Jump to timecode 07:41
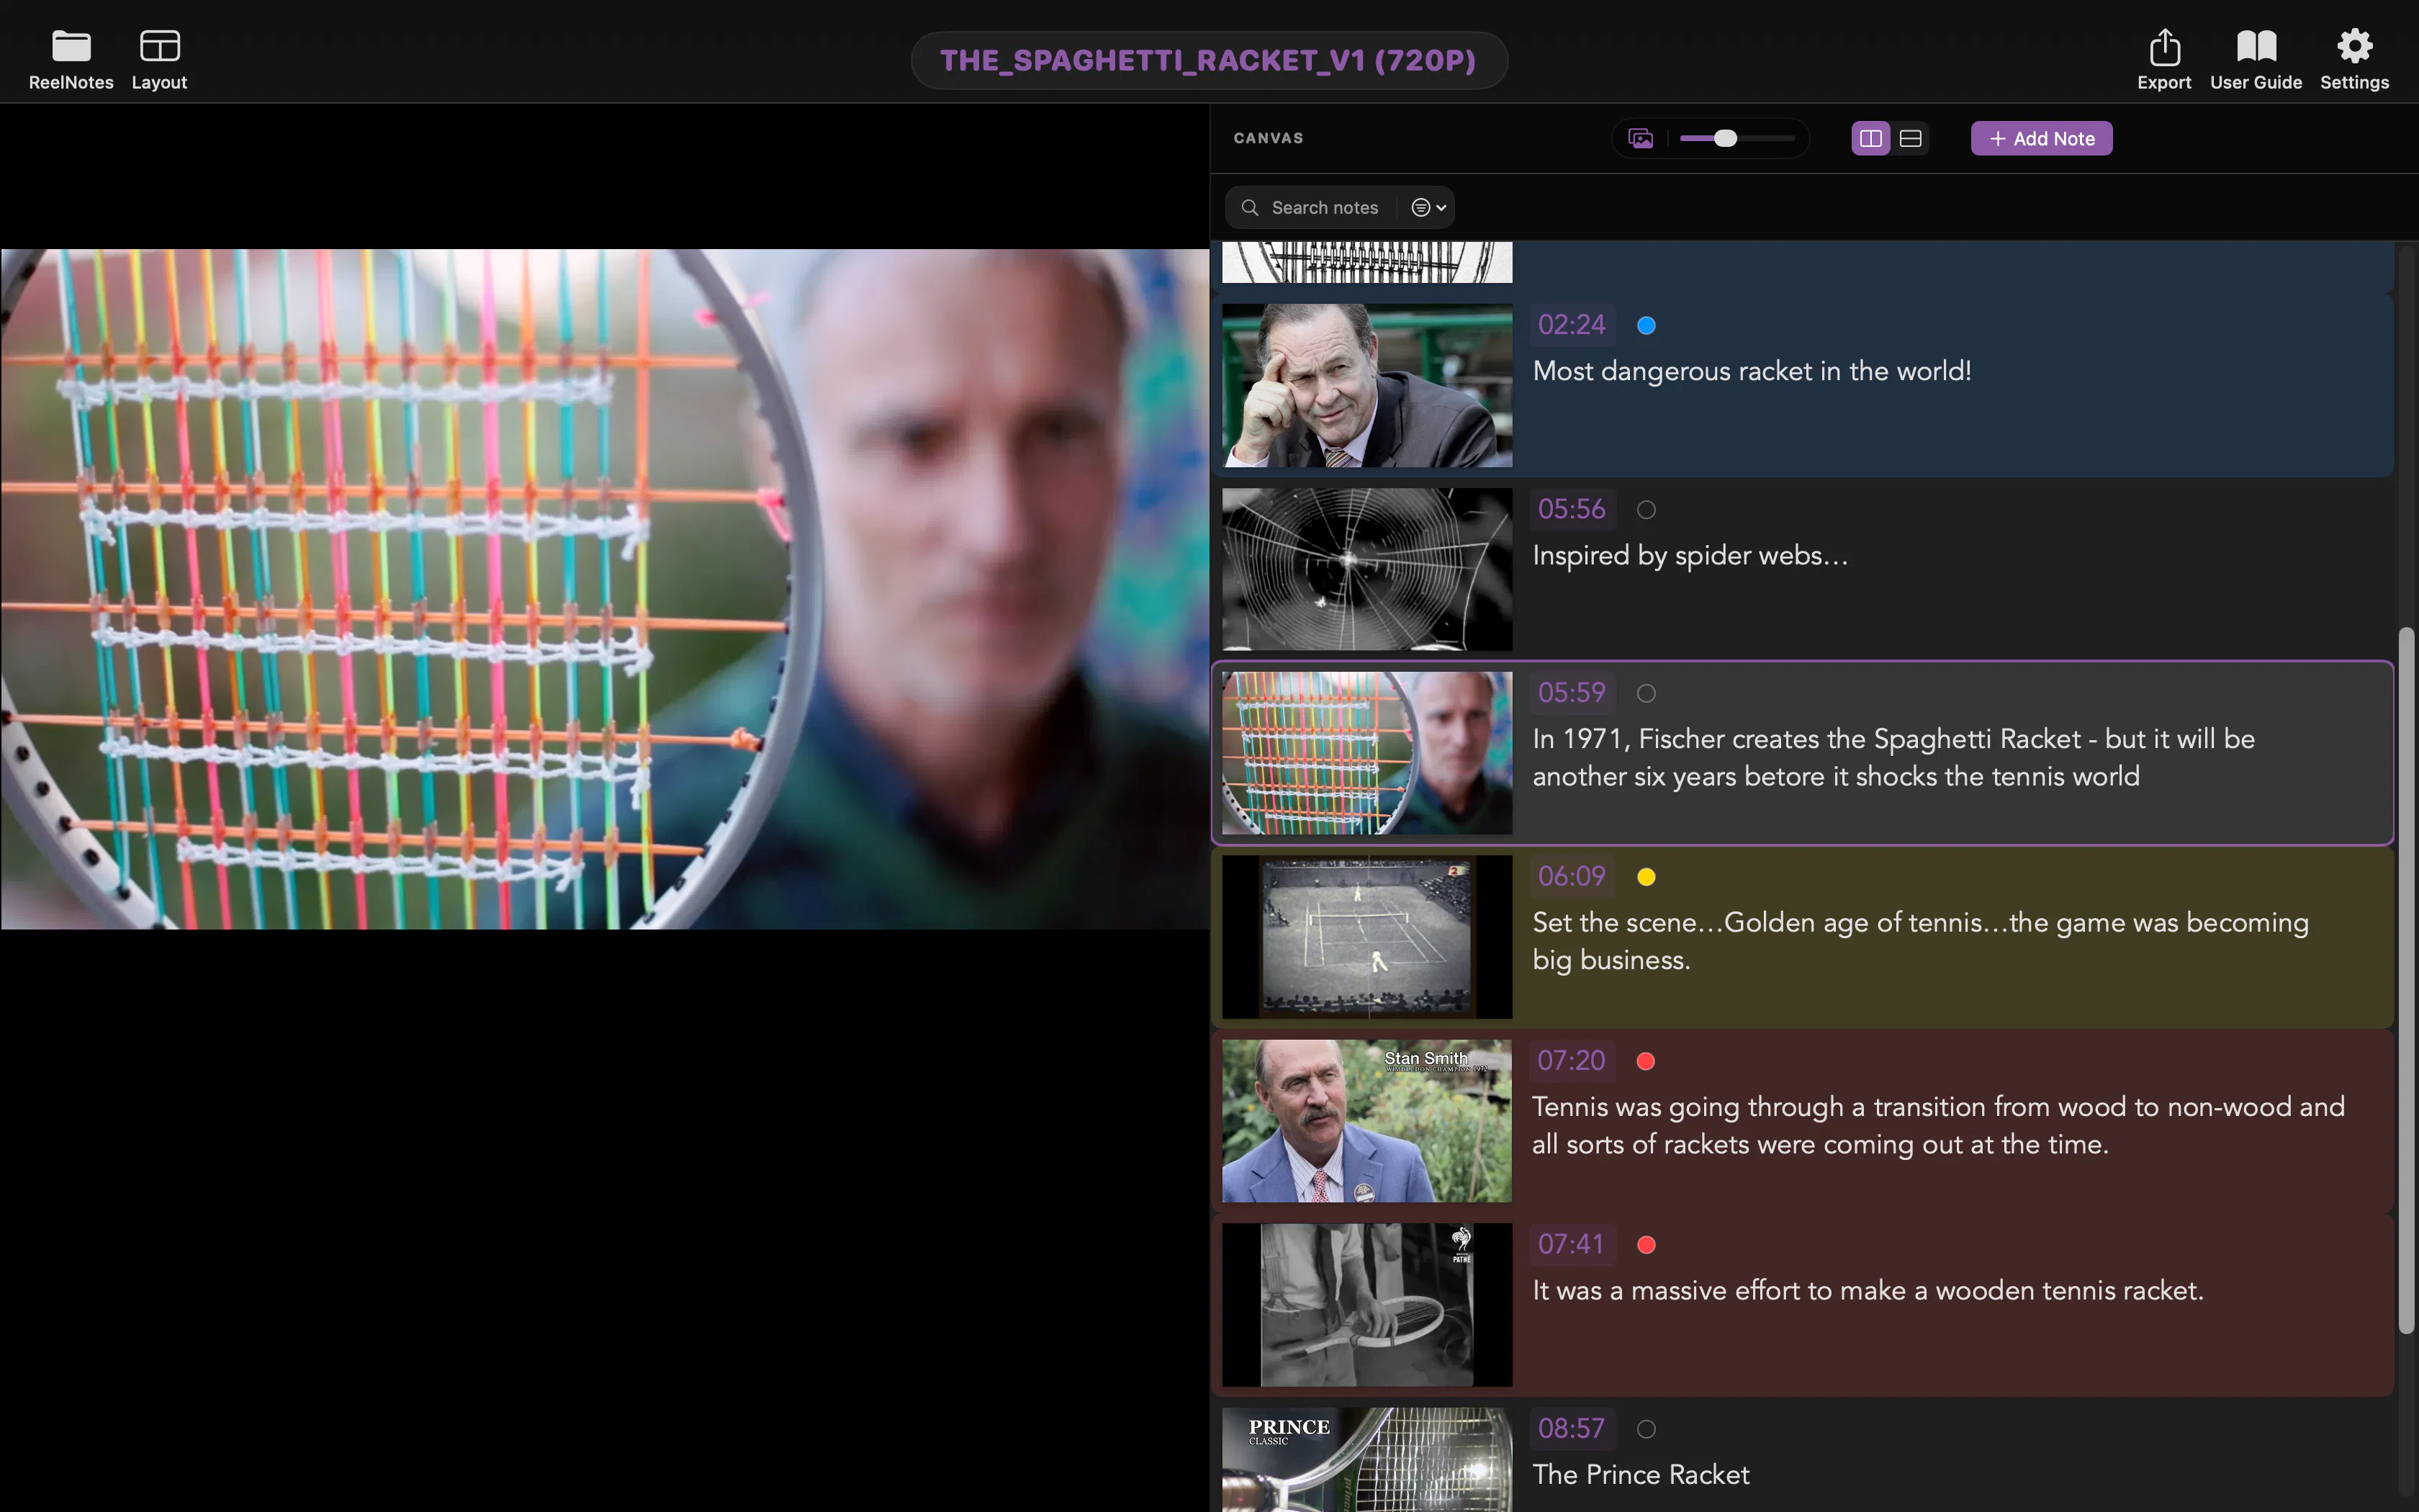This screenshot has width=2419, height=1512. tap(1572, 1245)
